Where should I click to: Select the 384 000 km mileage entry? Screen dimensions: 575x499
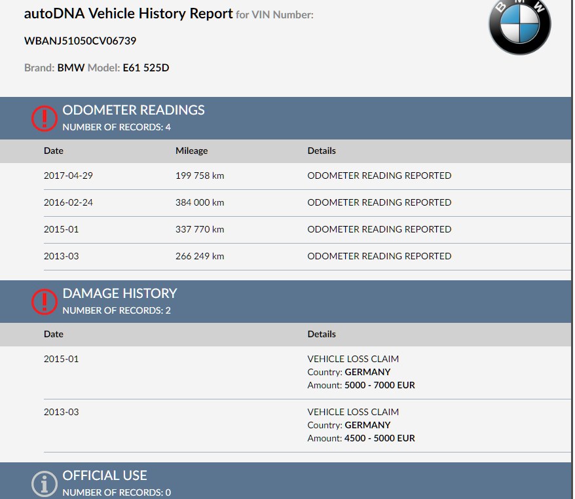pyautogui.click(x=200, y=202)
